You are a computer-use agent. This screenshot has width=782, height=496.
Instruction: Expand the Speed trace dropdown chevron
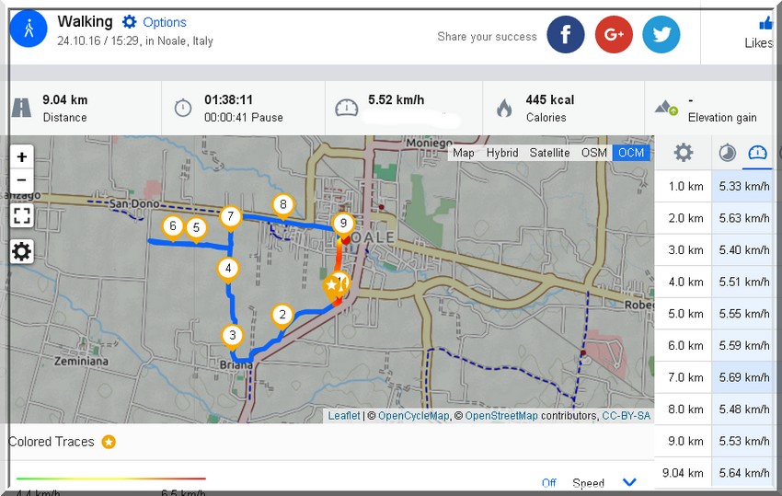click(x=629, y=482)
